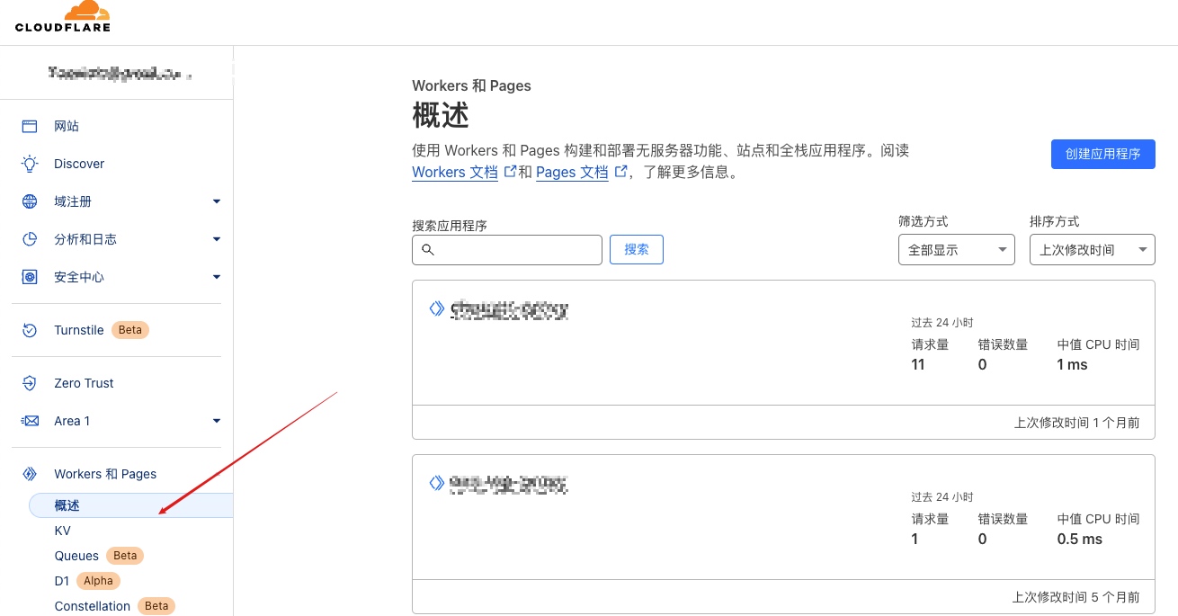This screenshot has width=1178, height=616.
Task: Expand the 安全中心 sidebar section
Action: pos(217,277)
